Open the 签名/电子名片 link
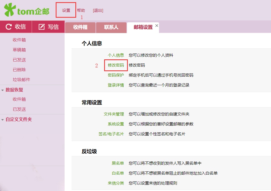 click(111, 134)
